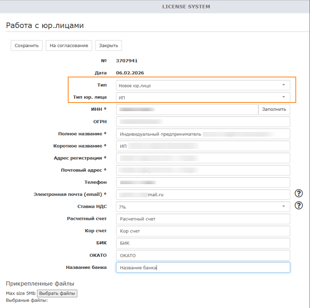This screenshot has height=308, width=310.
Task: Open the Ставка НДС dropdown
Action: 203,207
